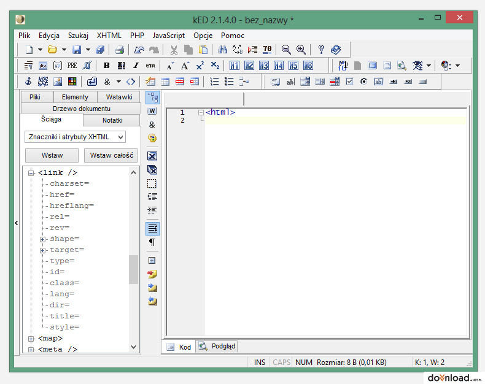485x384 pixels.
Task: Open dropdown arrow next to Open folder
Action: click(x=64, y=50)
